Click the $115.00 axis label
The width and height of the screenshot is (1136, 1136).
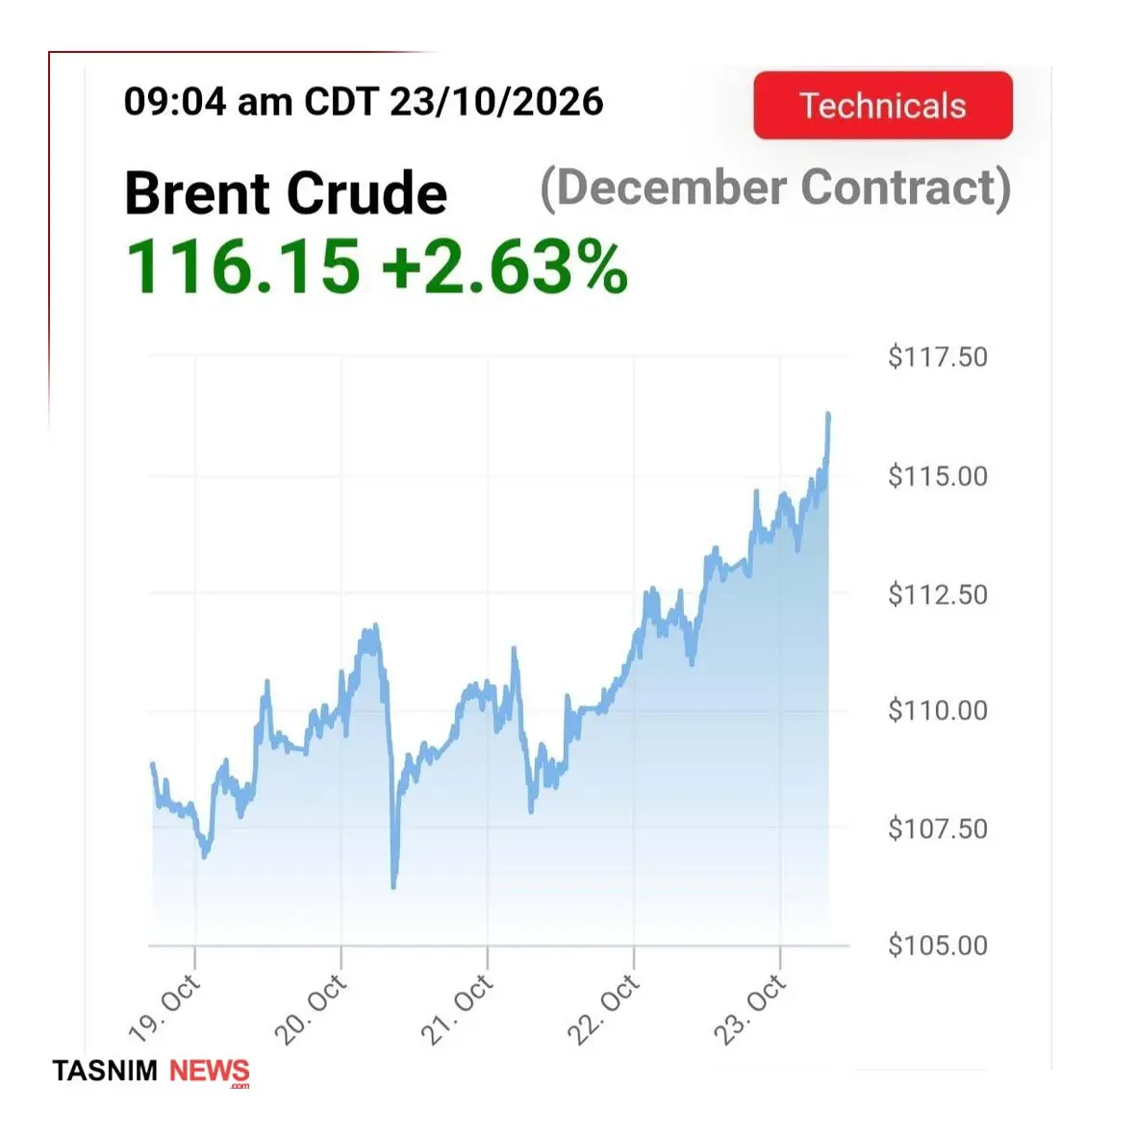(938, 476)
